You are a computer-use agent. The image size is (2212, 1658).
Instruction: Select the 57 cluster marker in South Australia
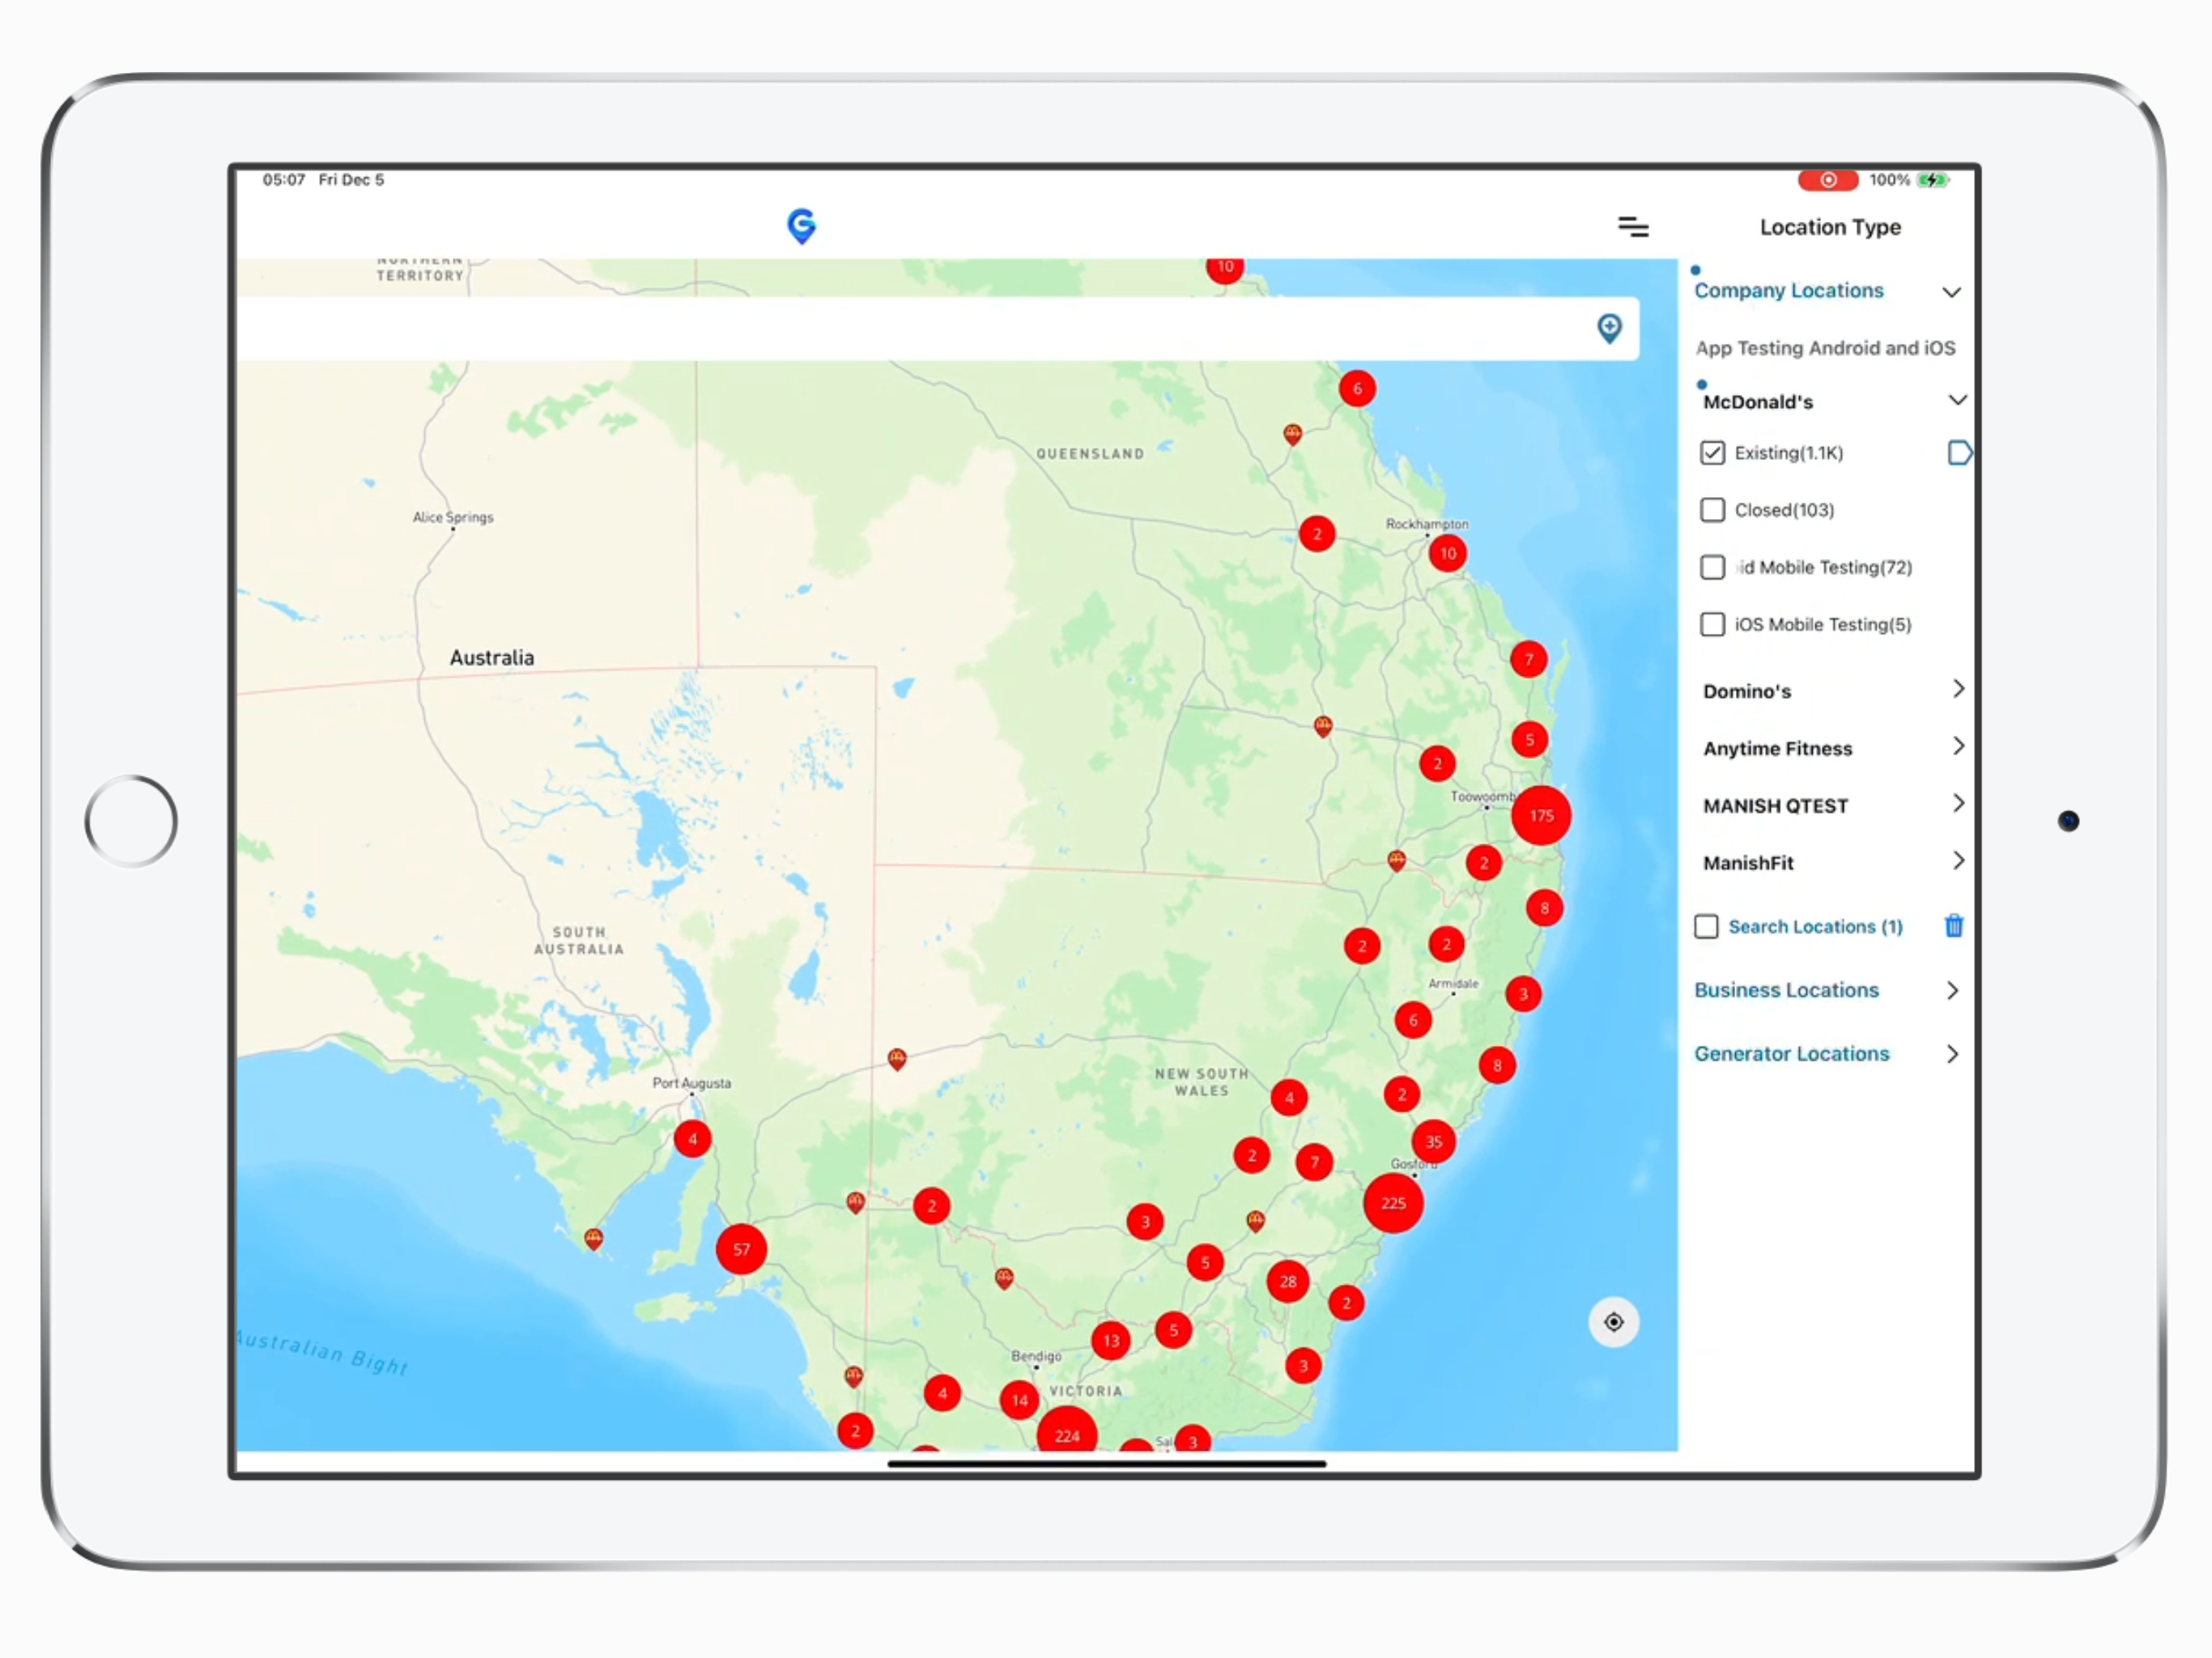point(741,1249)
